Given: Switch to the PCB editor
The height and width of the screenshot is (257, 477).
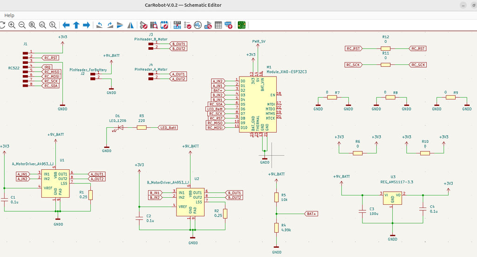Looking at the screenshot, I should (242, 25).
